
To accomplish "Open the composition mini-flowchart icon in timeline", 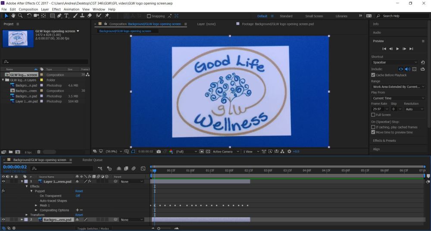I will pos(100,169).
